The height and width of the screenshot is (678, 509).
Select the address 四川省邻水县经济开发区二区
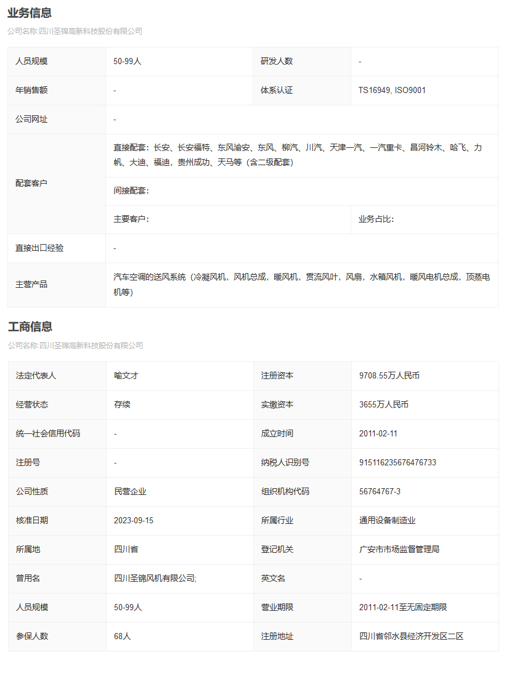point(411,637)
